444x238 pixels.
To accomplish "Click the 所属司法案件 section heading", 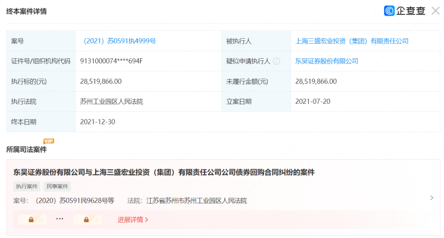I will click(26, 149).
